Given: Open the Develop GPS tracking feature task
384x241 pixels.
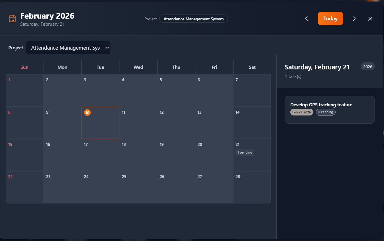Looking at the screenshot, I should pos(330,110).
